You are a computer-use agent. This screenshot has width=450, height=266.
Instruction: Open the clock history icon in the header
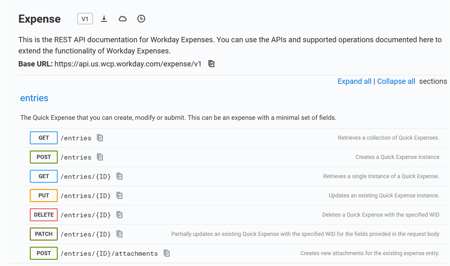[x=141, y=19]
